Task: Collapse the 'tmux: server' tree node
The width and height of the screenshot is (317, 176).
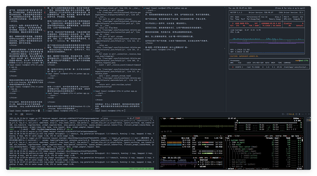Action: (229, 147)
